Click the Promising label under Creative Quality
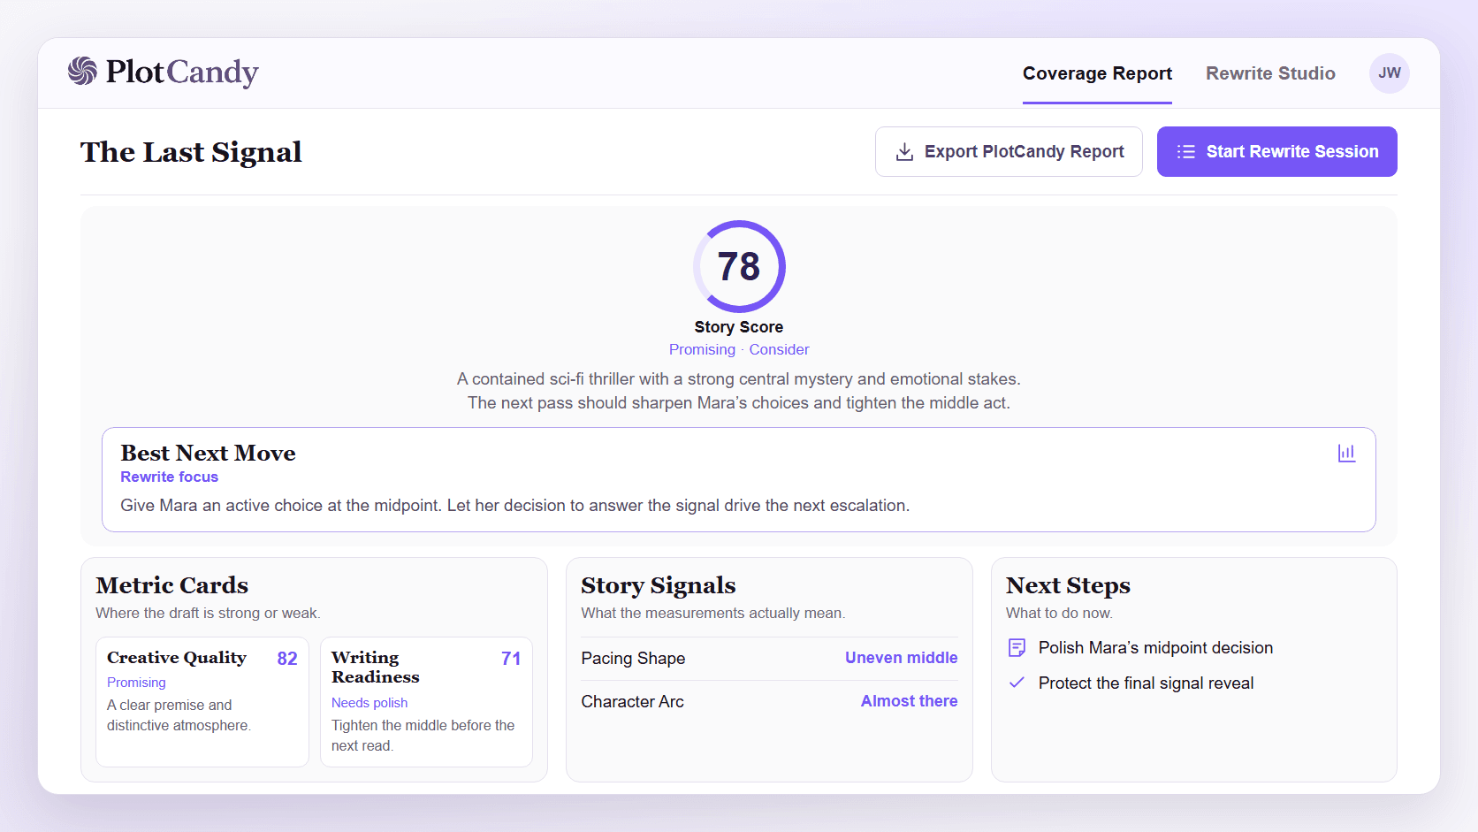 136,683
